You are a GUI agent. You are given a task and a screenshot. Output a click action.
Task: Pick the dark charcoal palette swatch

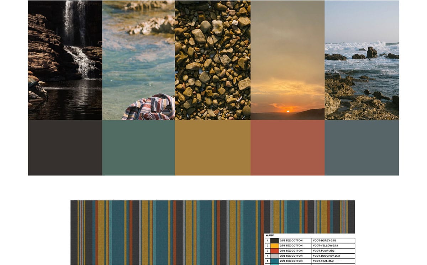[x=65, y=147]
